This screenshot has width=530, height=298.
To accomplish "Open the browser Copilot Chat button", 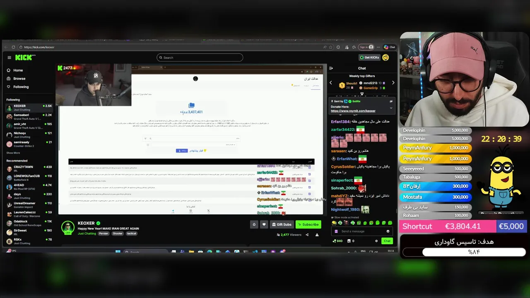I will pos(390,47).
